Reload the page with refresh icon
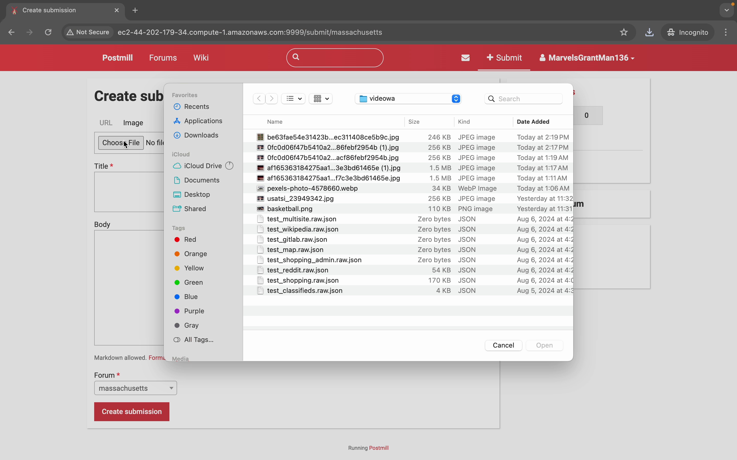737x460 pixels. click(48, 32)
